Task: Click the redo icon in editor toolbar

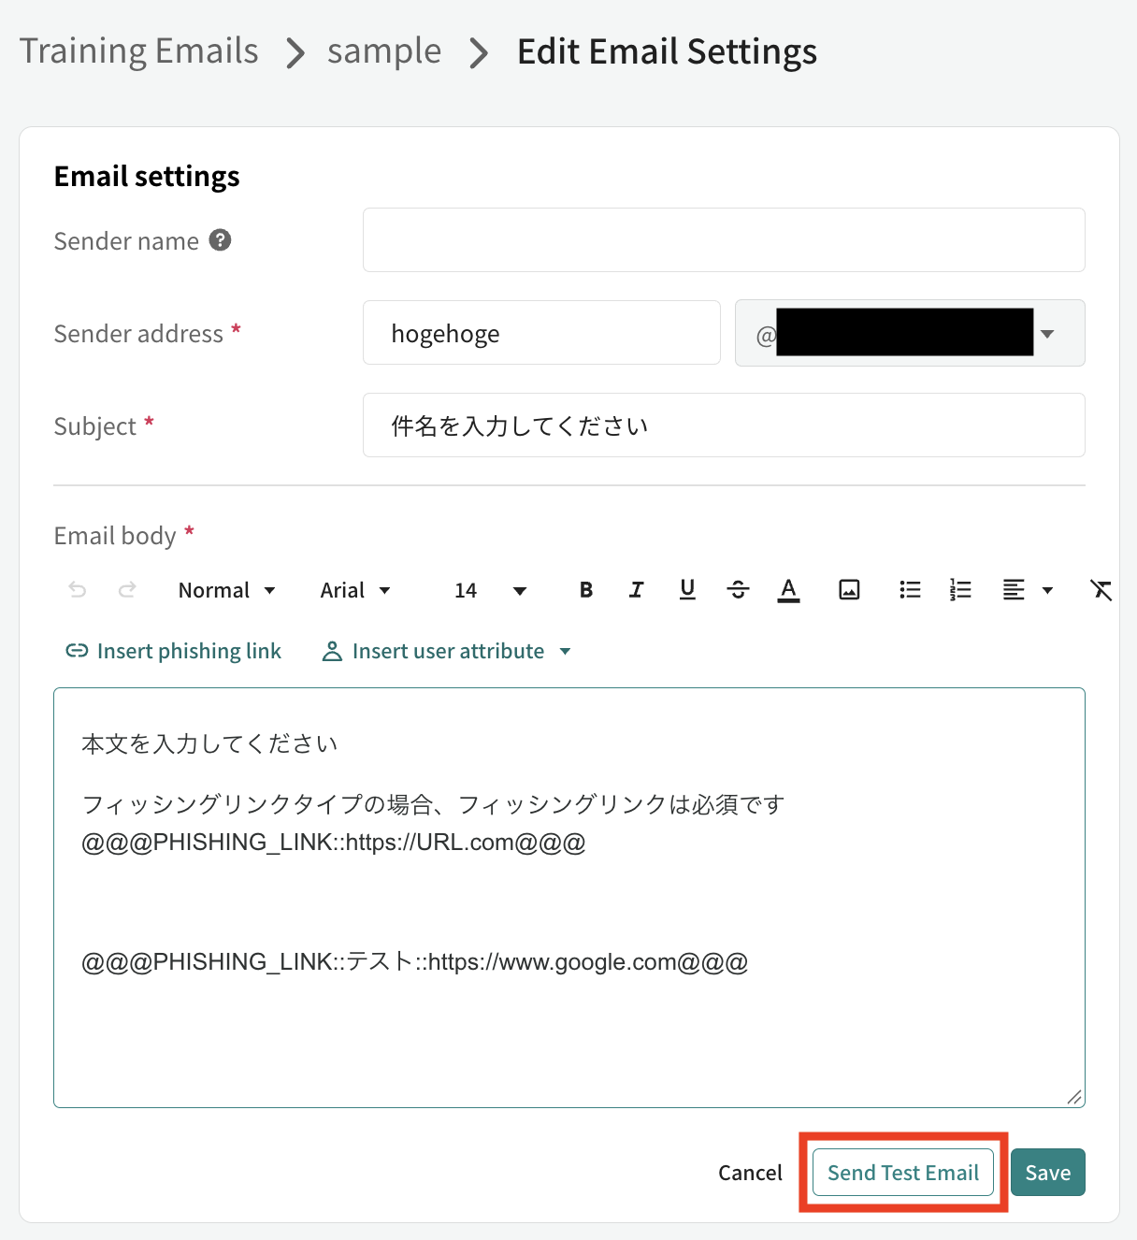Action: (x=127, y=590)
